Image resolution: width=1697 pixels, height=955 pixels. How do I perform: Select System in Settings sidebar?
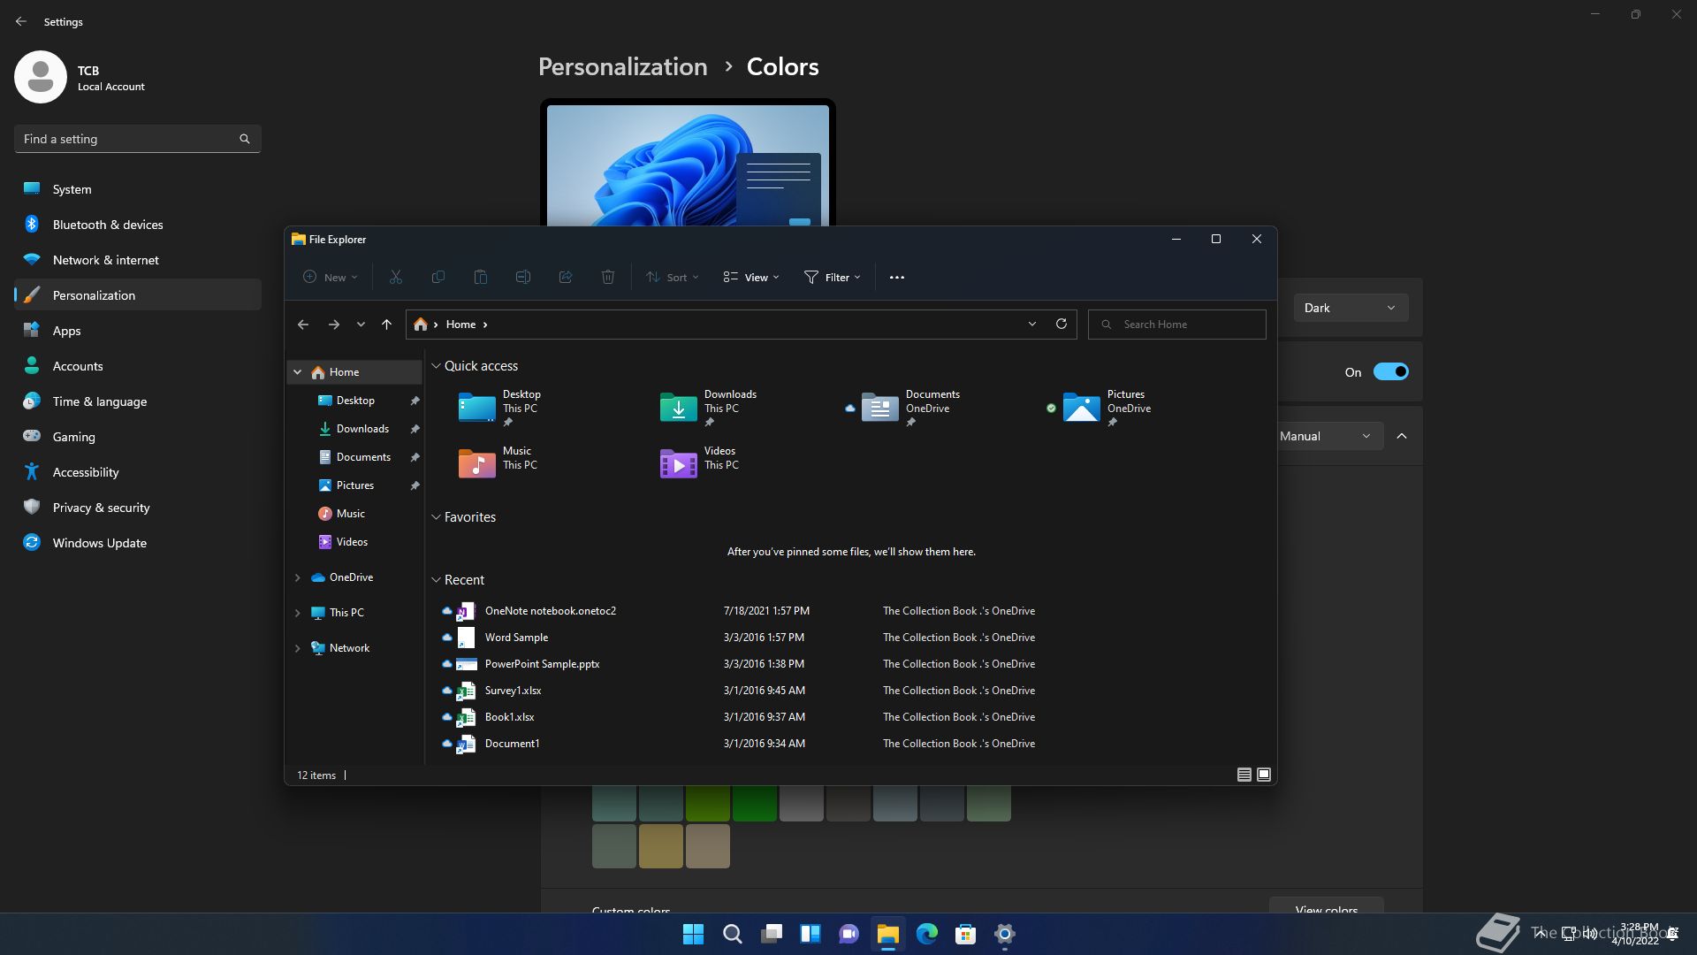pyautogui.click(x=138, y=189)
